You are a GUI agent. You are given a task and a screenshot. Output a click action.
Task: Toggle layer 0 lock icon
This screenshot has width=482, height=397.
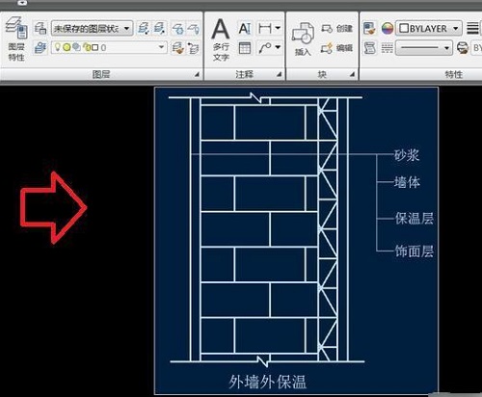pos(86,47)
